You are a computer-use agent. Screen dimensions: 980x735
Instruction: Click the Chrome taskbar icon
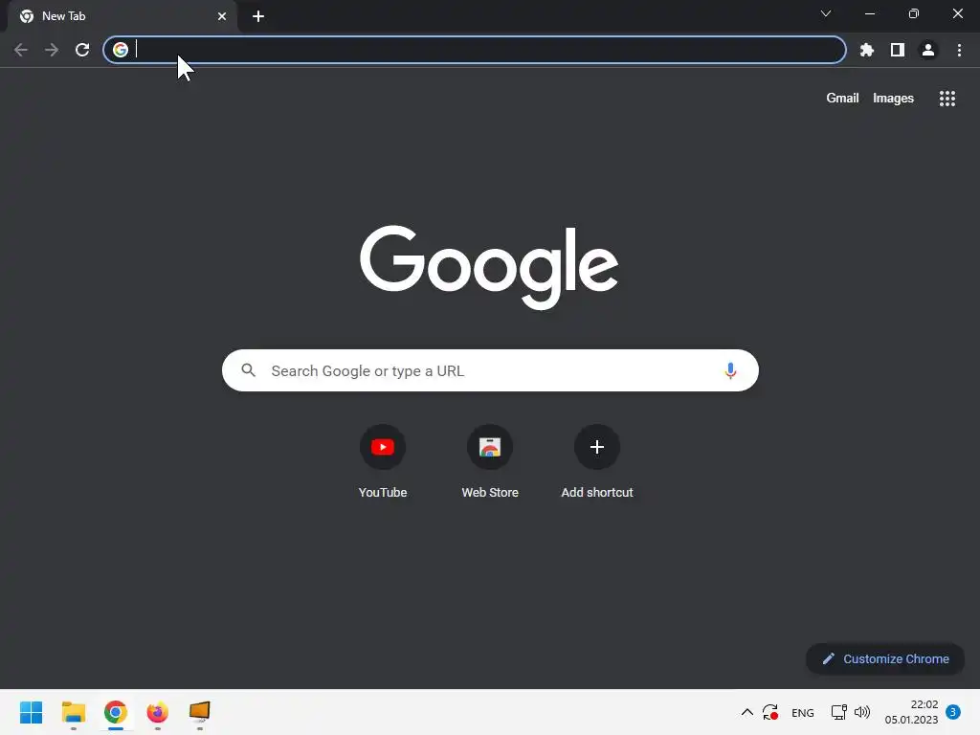(x=116, y=712)
